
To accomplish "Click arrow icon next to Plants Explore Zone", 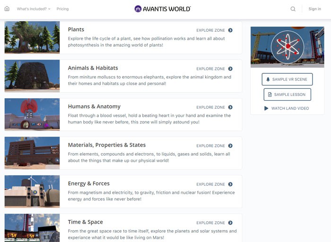I will pos(230,30).
